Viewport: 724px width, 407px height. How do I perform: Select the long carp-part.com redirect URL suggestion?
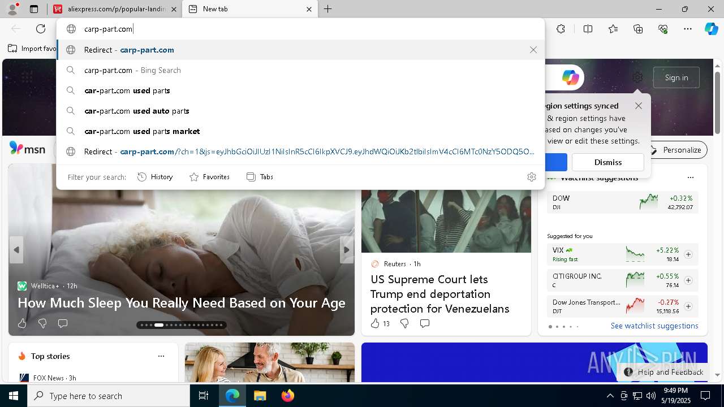[x=300, y=151]
